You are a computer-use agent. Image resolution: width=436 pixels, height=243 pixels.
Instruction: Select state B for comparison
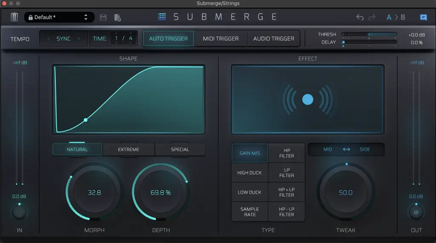tap(403, 17)
